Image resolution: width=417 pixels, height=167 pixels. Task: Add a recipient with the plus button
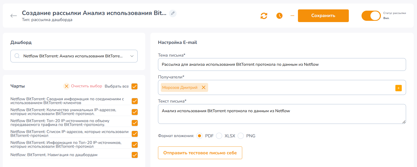(x=398, y=88)
